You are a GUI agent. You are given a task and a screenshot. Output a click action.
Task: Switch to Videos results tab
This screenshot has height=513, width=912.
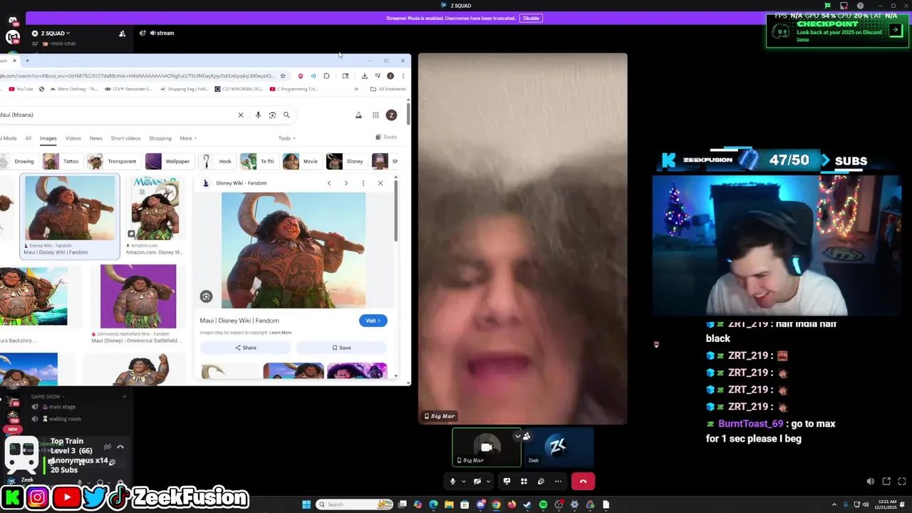73,138
